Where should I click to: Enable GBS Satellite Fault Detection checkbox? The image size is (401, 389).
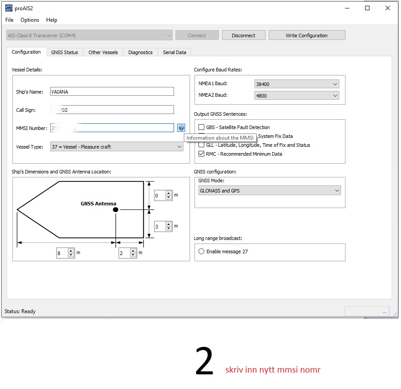202,127
